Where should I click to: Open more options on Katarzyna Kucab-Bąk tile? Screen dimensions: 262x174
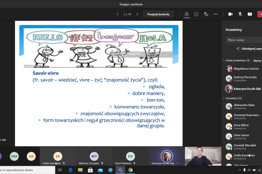coord(177,163)
